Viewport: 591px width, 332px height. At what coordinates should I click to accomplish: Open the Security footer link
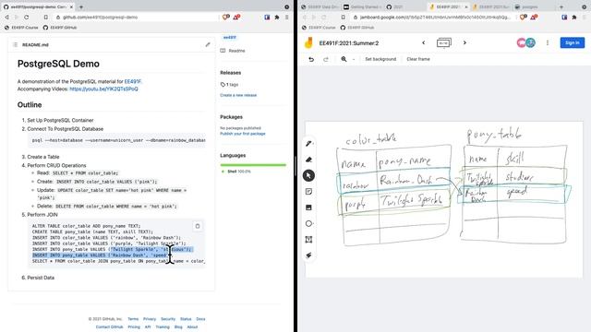pyautogui.click(x=168, y=319)
